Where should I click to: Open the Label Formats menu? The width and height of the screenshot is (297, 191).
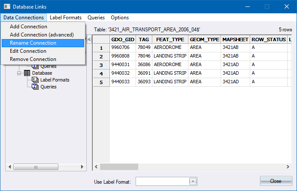point(65,18)
